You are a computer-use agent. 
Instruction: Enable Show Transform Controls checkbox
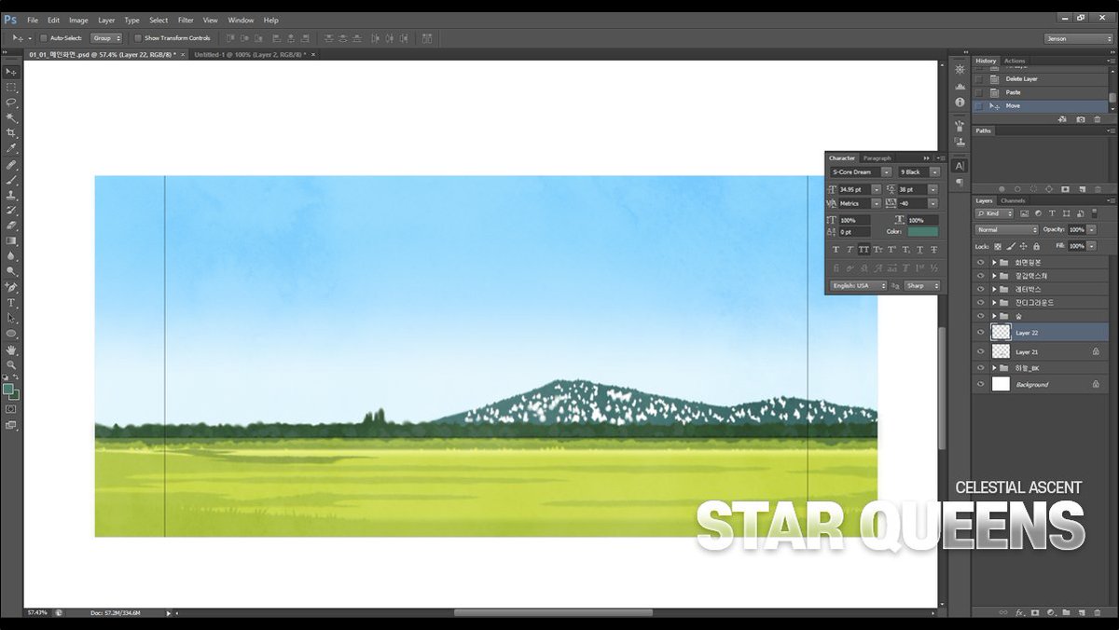(x=137, y=38)
